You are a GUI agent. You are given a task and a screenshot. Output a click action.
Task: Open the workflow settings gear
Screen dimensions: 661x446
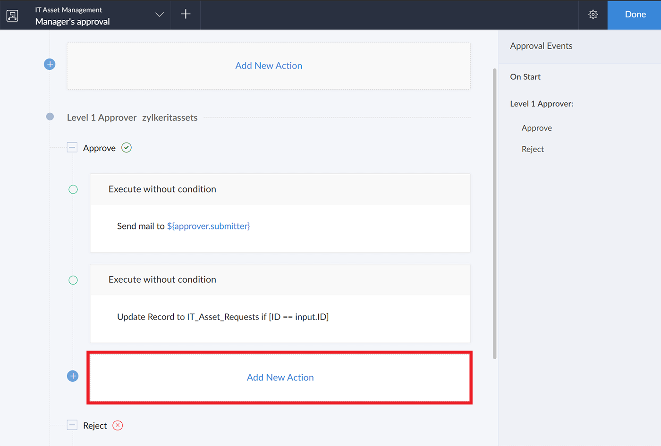593,15
